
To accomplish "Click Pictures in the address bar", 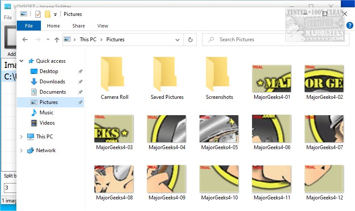I will click(x=115, y=39).
